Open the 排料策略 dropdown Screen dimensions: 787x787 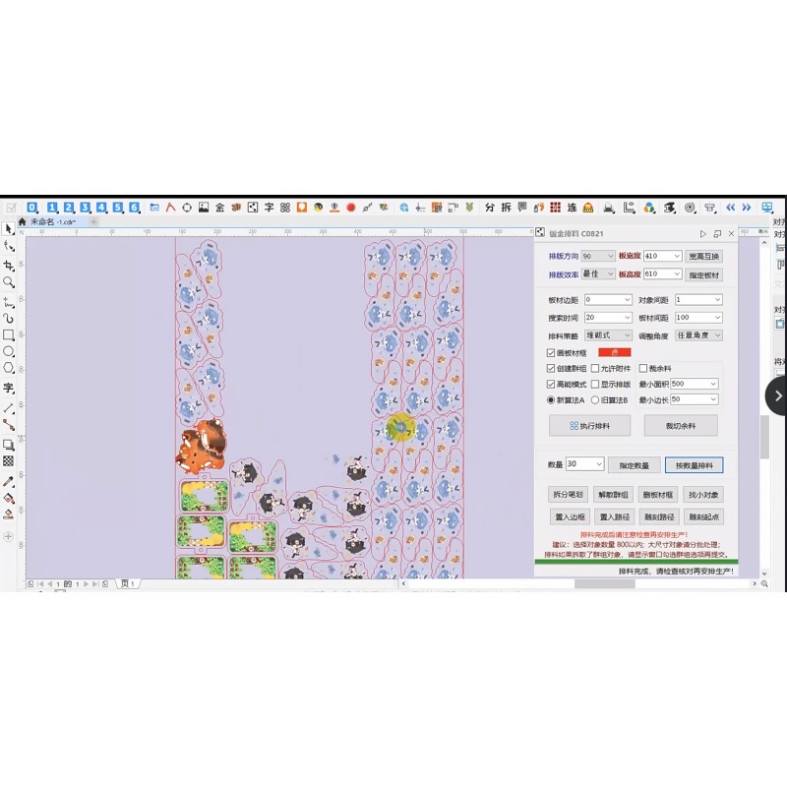click(x=608, y=335)
